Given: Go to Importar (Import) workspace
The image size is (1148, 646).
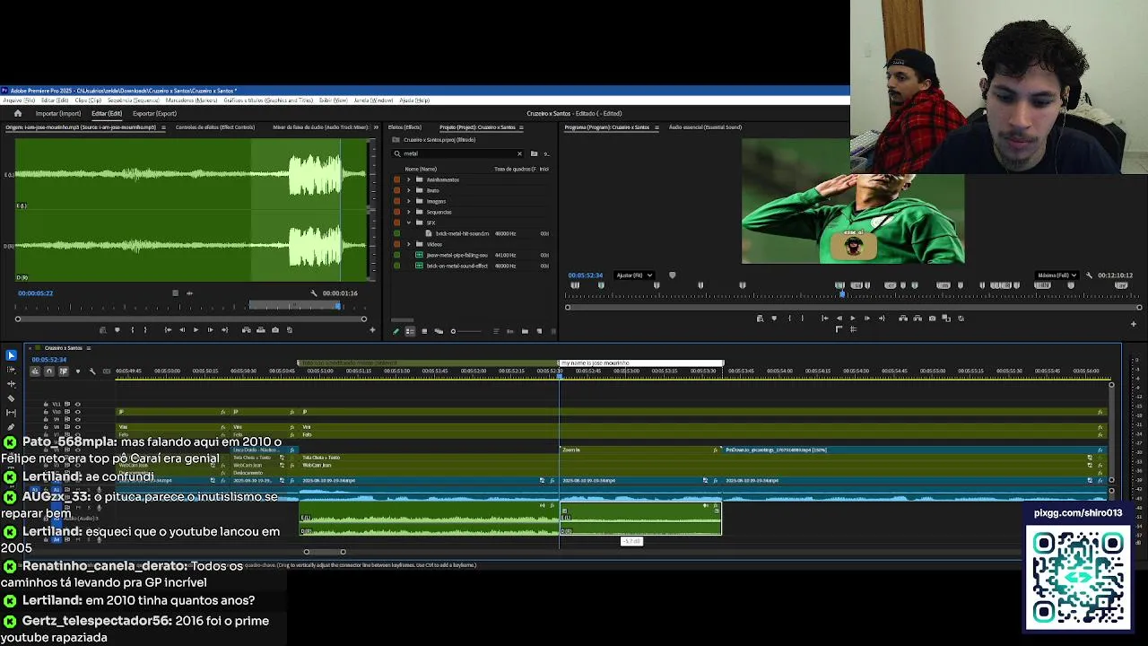Looking at the screenshot, I should coord(58,113).
